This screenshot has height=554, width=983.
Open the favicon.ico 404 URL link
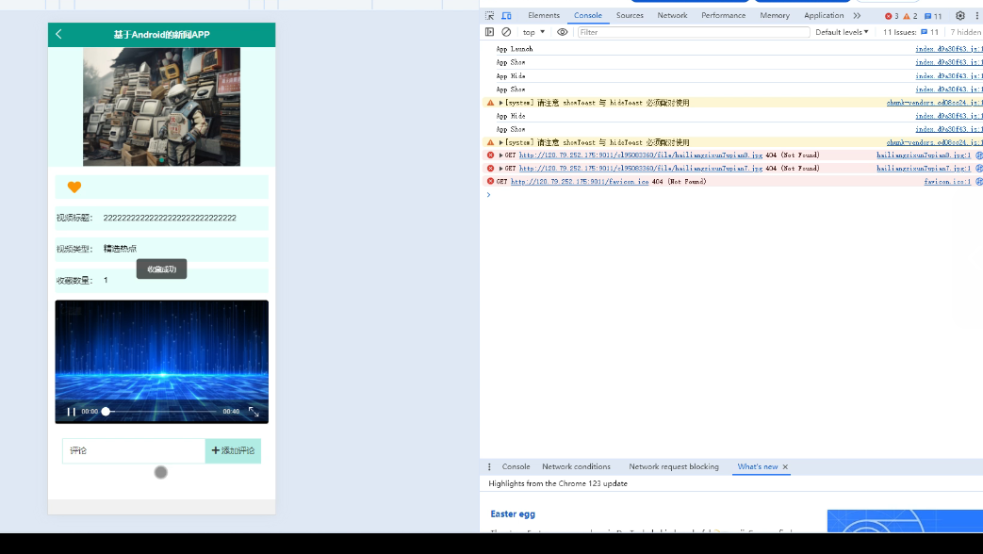[580, 182]
